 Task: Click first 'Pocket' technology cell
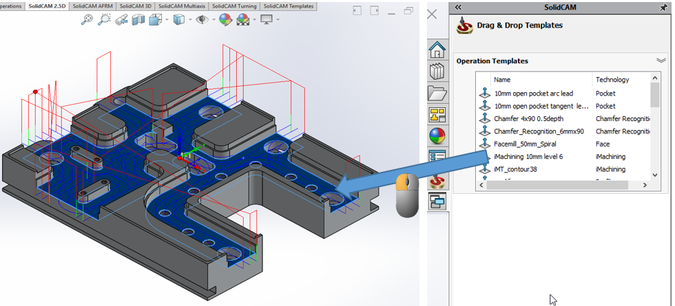[x=605, y=94]
